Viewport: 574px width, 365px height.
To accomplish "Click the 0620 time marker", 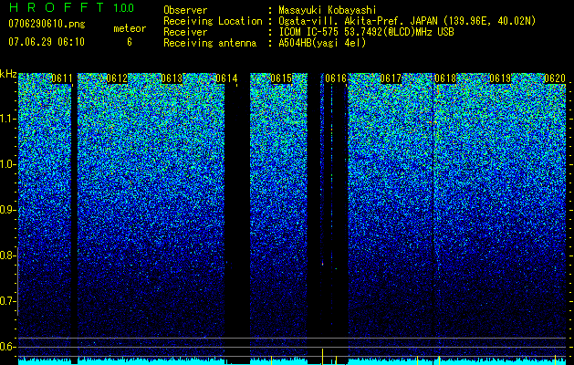I will tap(555, 78).
